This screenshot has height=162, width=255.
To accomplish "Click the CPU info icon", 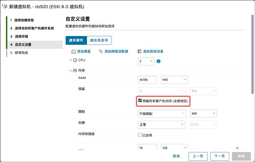I will (158, 61).
